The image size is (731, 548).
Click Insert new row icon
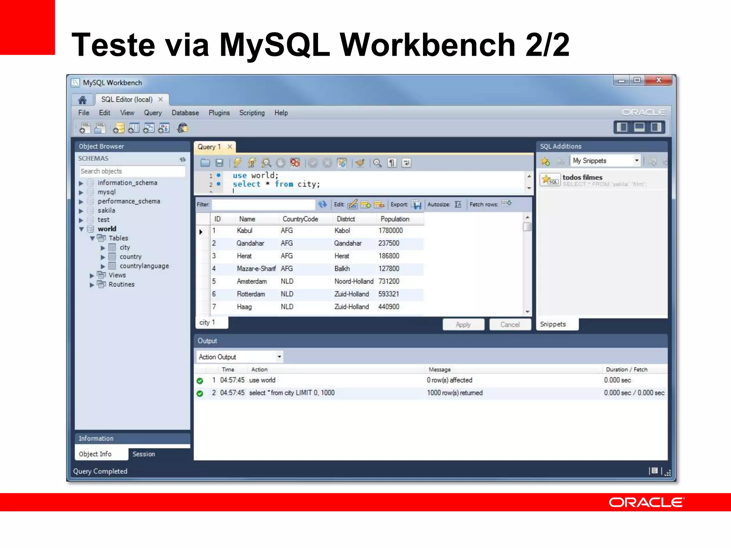pyautogui.click(x=365, y=204)
